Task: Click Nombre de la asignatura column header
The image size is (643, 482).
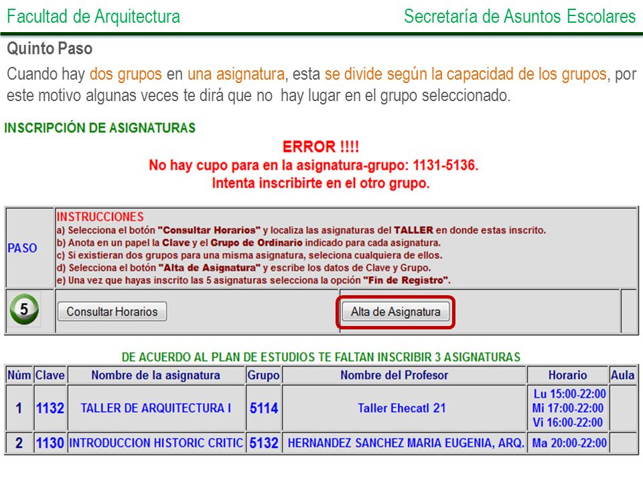Action: pos(156,375)
